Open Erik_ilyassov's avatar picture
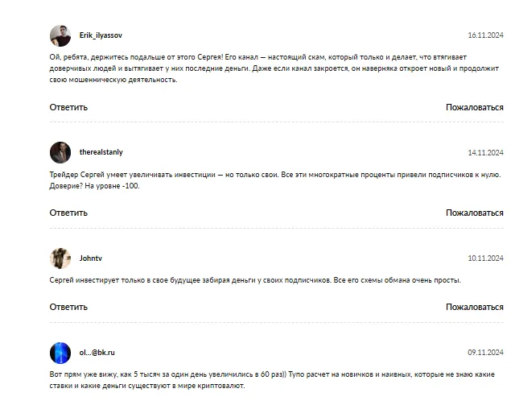This screenshot has height=401, width=515. click(x=60, y=35)
